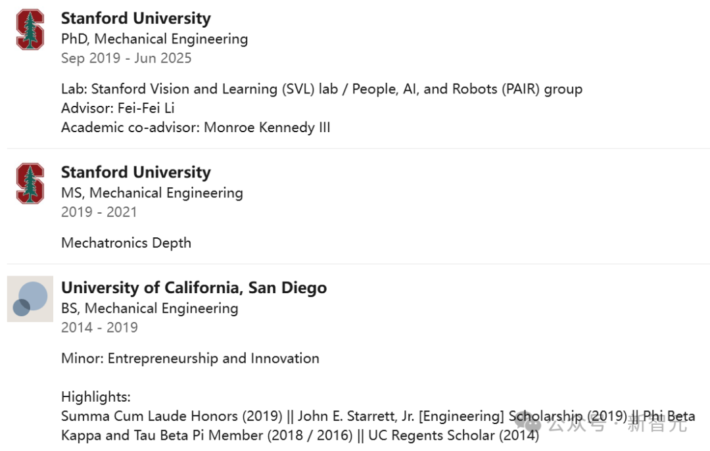Click the Advisor: Fei-Fei Li text
The height and width of the screenshot is (451, 710).
(118, 108)
